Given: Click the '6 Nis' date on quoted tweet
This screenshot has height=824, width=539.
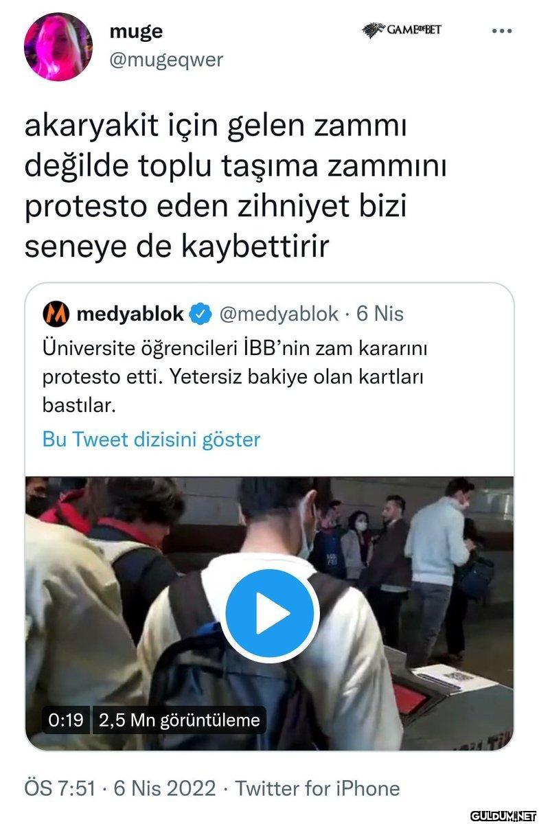Looking at the screenshot, I should 380,314.
